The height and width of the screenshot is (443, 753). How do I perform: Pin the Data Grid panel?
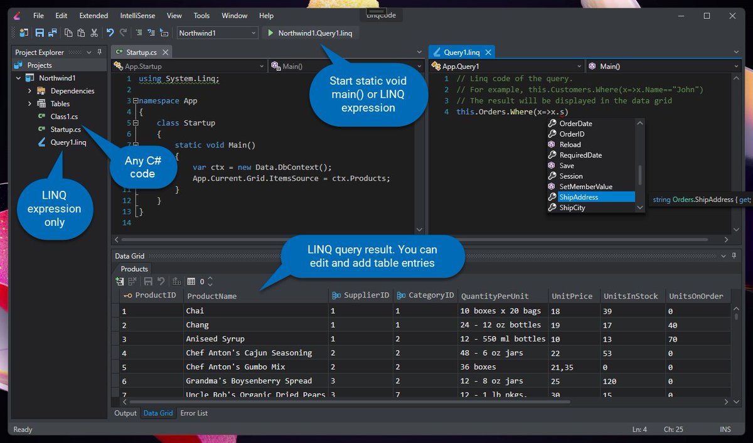pos(734,255)
